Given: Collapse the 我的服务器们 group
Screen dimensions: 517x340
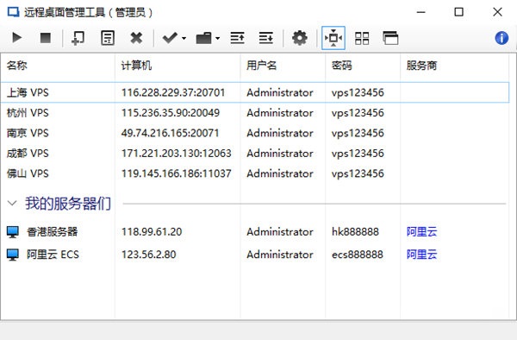Looking at the screenshot, I should 12,203.
